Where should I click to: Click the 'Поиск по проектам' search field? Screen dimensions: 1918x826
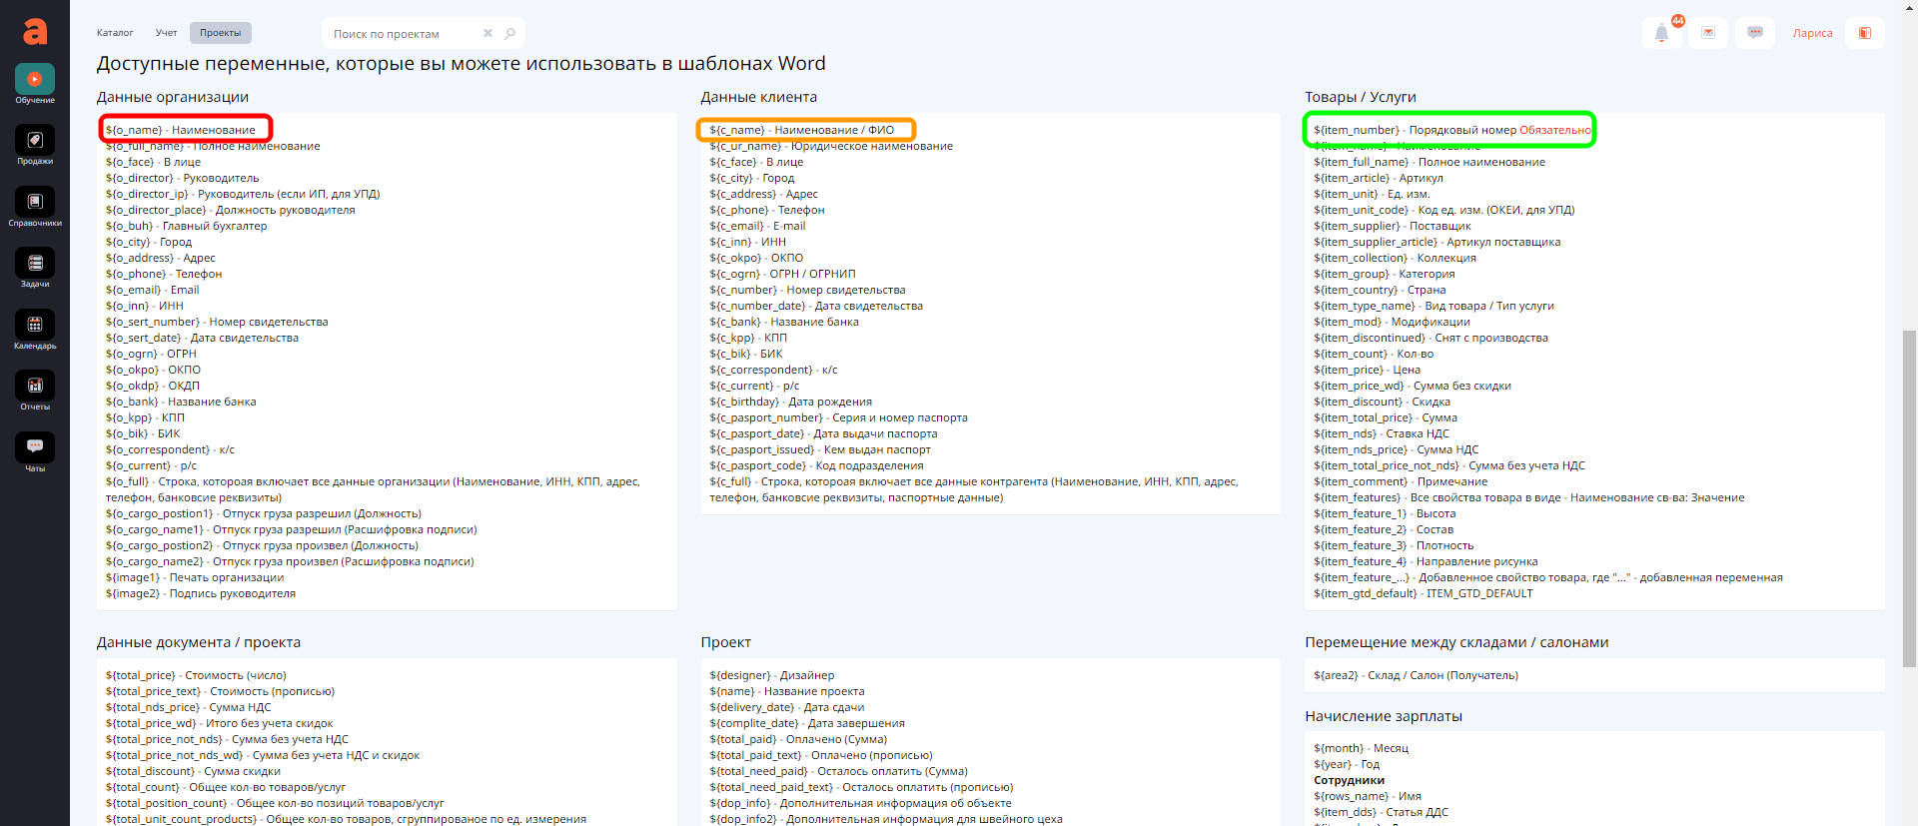(400, 34)
